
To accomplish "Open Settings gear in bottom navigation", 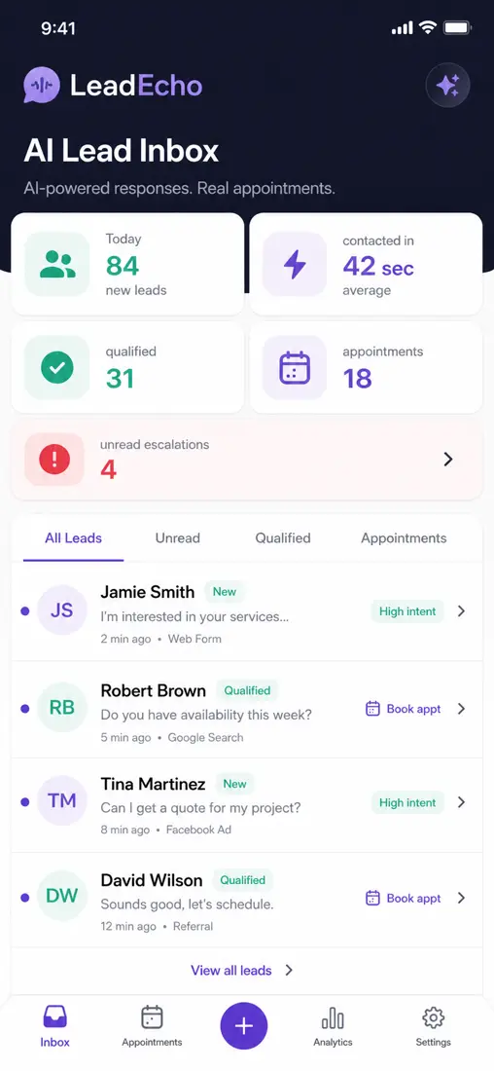I will pos(434,1027).
